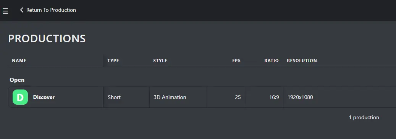Select the Short type cell

(x=126, y=97)
